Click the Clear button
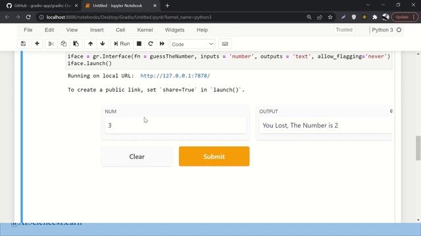 pos(137,157)
